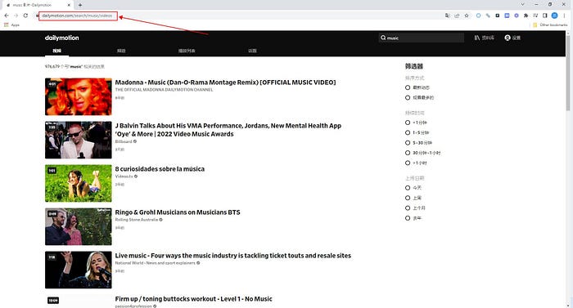This screenshot has width=573, height=308.
Task: Switch to the second results tab (Channels)
Action: pyautogui.click(x=121, y=51)
